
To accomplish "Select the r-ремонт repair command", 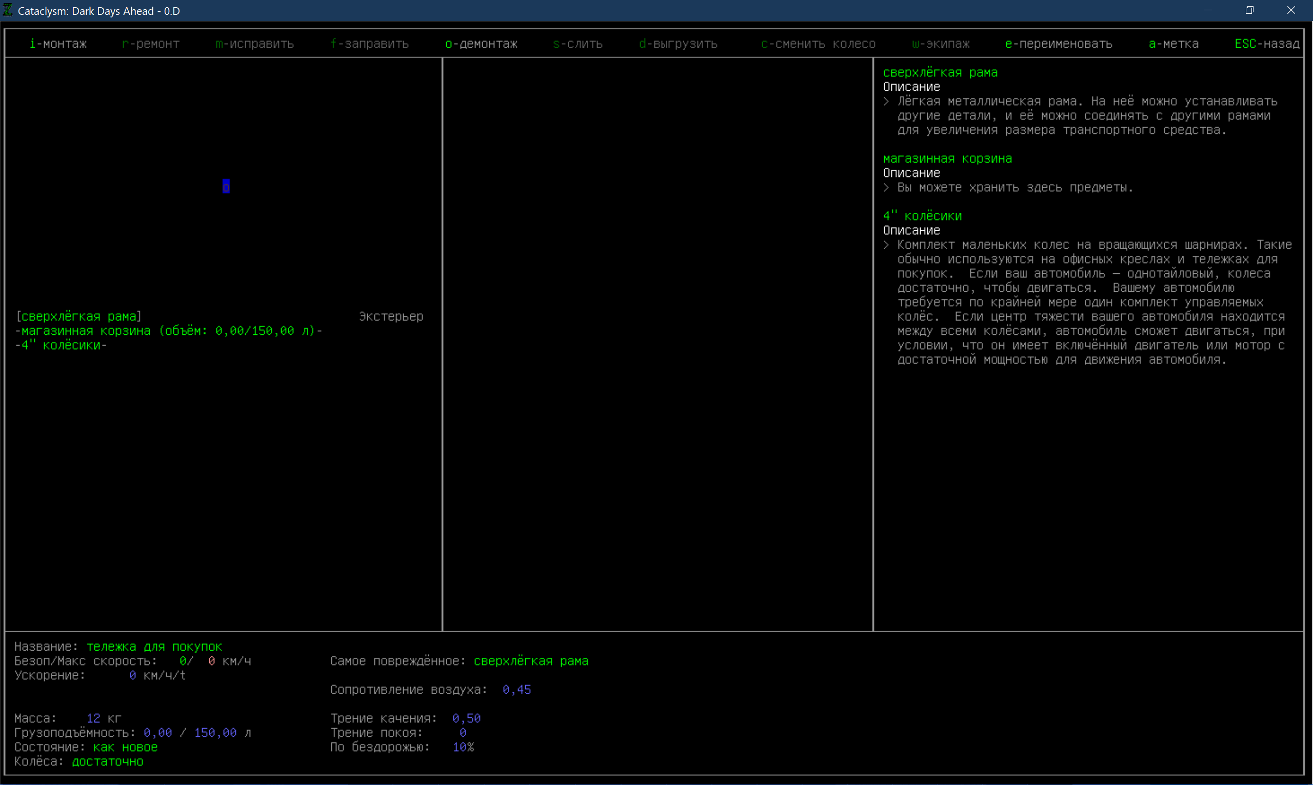I will pos(150,44).
